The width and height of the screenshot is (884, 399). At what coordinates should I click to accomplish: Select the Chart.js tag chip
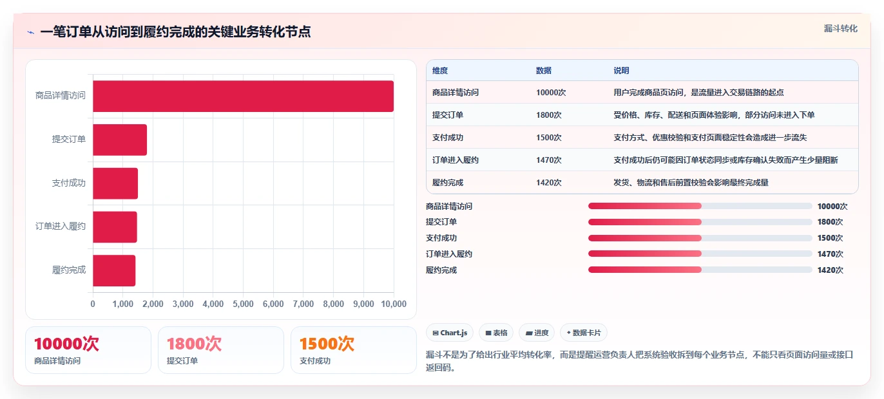pos(450,333)
